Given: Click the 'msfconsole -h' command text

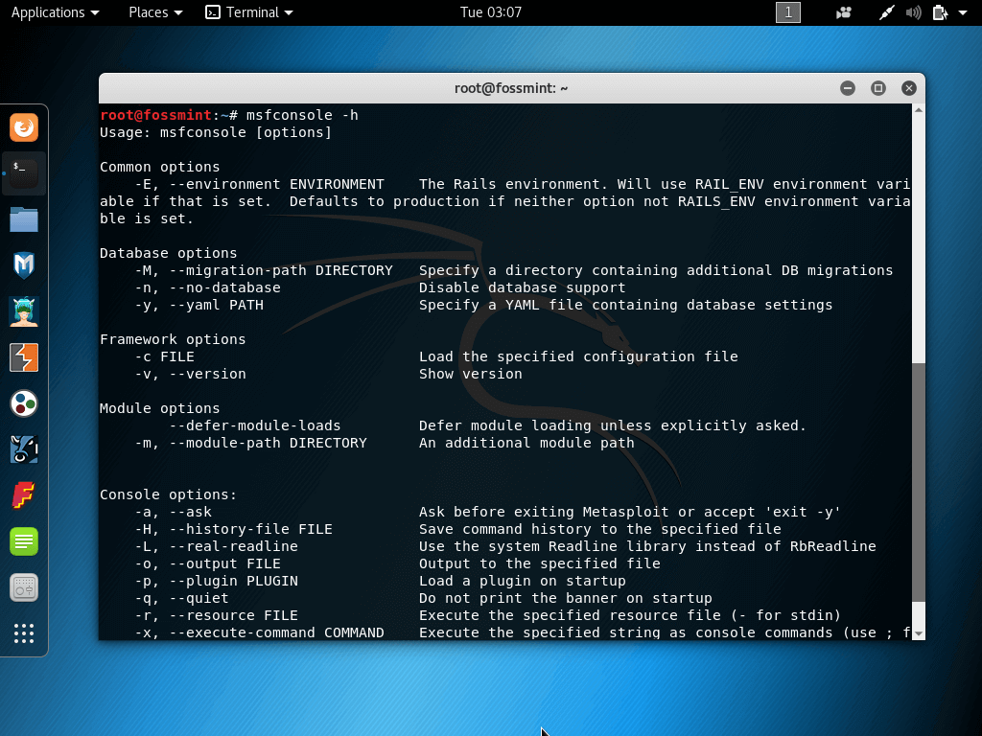Looking at the screenshot, I should [x=302, y=115].
